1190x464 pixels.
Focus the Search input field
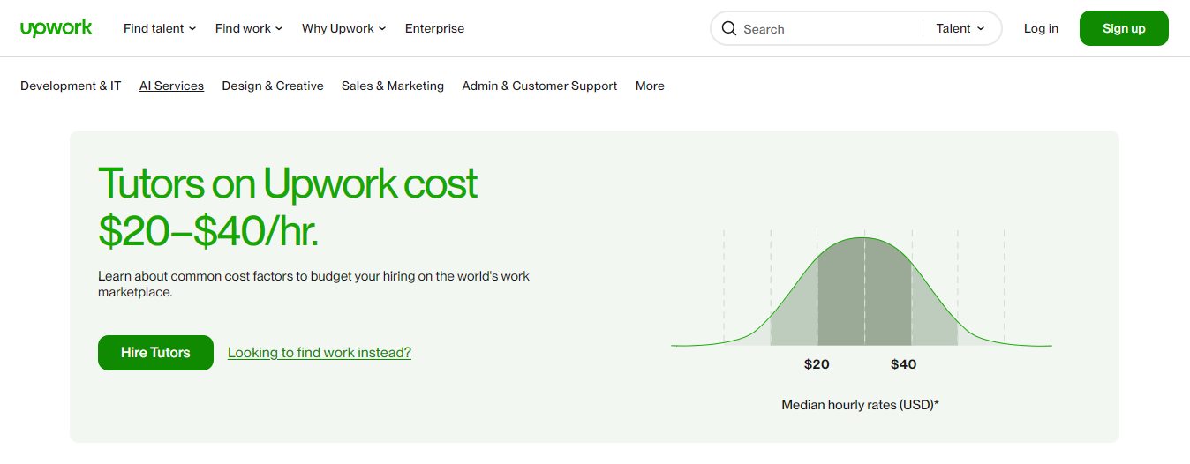(x=830, y=29)
